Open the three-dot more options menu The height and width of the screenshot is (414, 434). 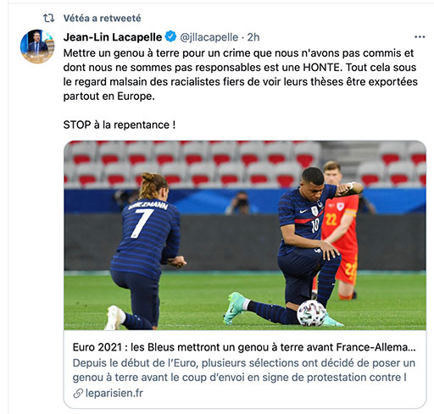420,37
